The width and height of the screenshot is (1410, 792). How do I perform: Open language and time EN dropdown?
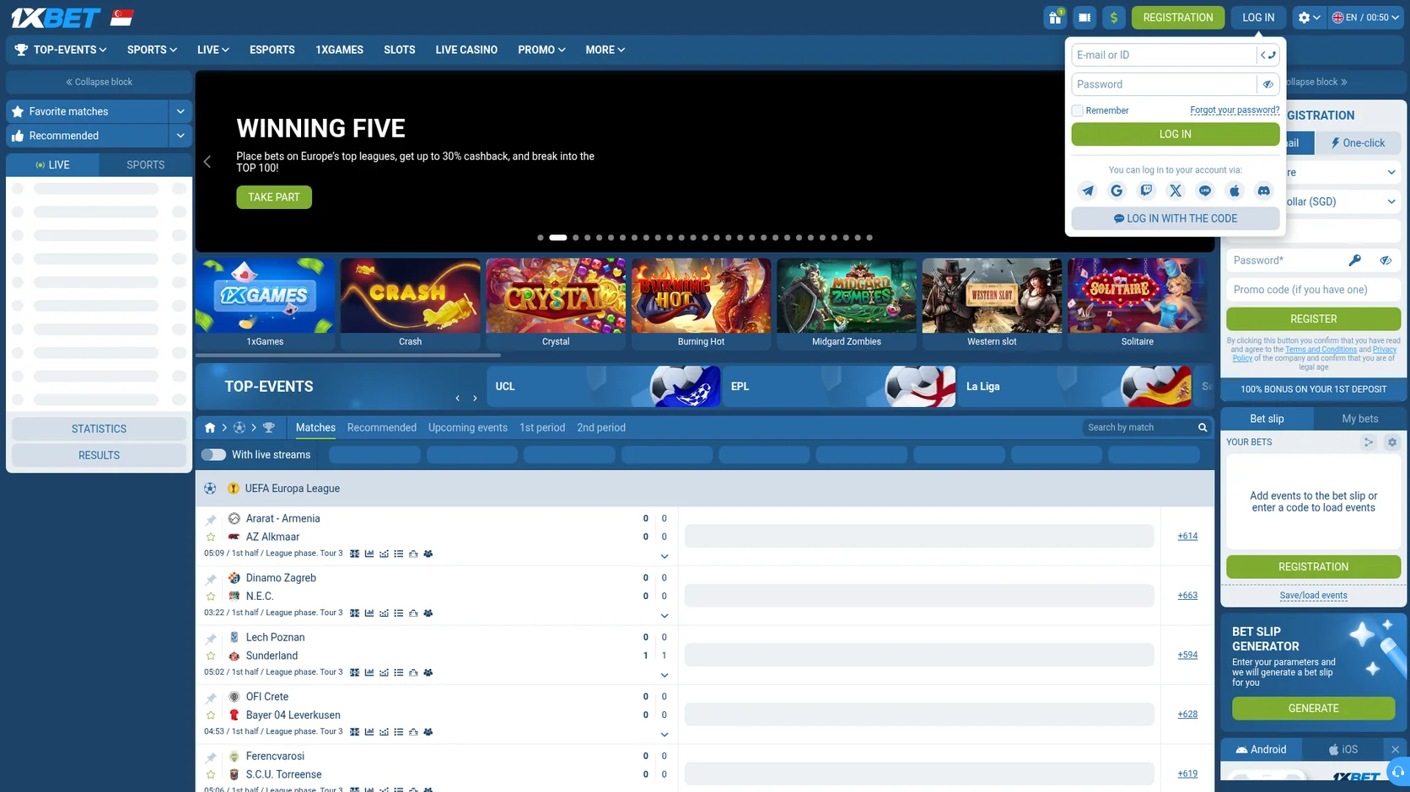pyautogui.click(x=1365, y=18)
